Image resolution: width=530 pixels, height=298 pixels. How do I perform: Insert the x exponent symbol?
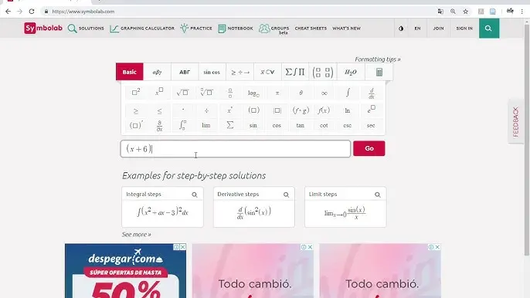click(159, 92)
